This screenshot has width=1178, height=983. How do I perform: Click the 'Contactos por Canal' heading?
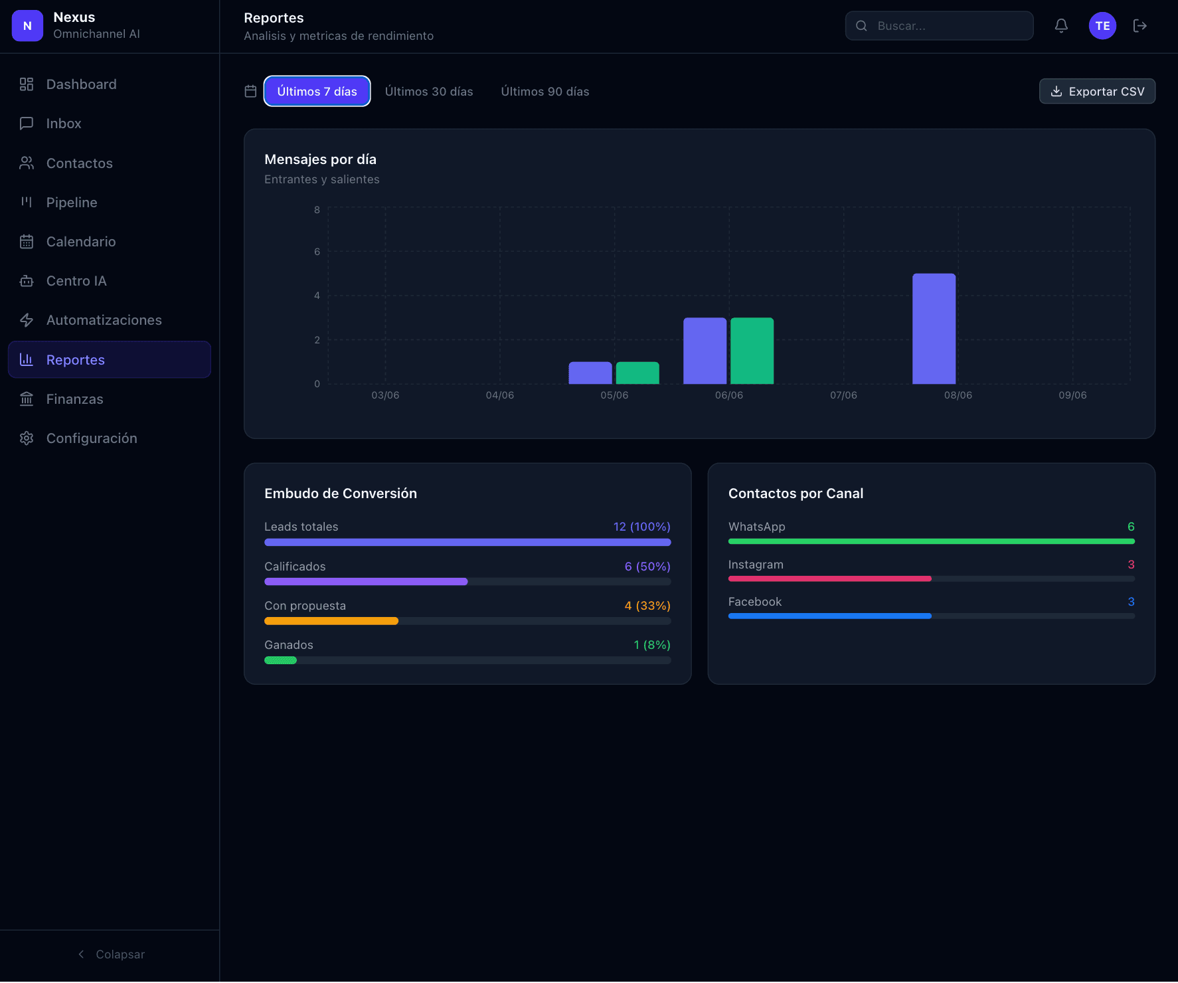796,493
